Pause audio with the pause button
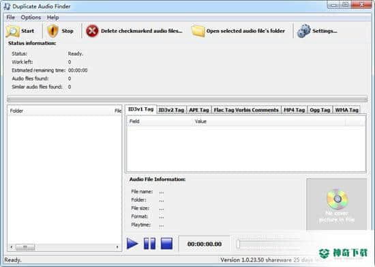This screenshot has width=375, height=267. (150, 244)
